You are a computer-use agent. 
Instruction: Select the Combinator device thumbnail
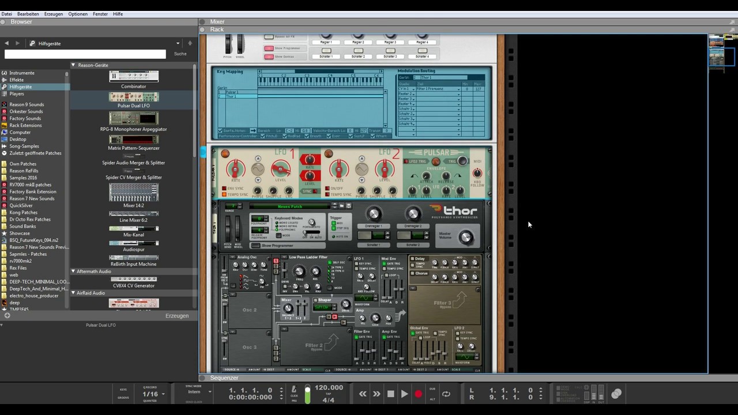point(134,76)
